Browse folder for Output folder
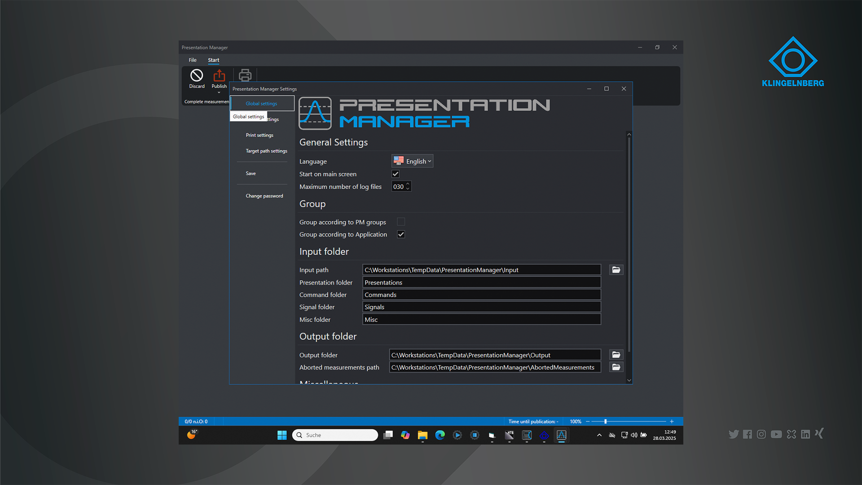 point(616,355)
